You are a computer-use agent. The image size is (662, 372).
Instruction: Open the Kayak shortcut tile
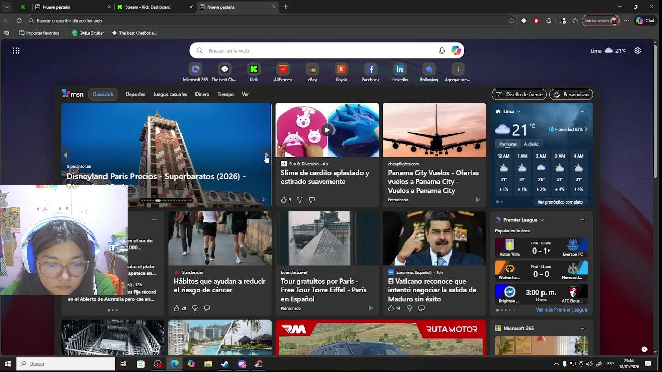click(341, 72)
